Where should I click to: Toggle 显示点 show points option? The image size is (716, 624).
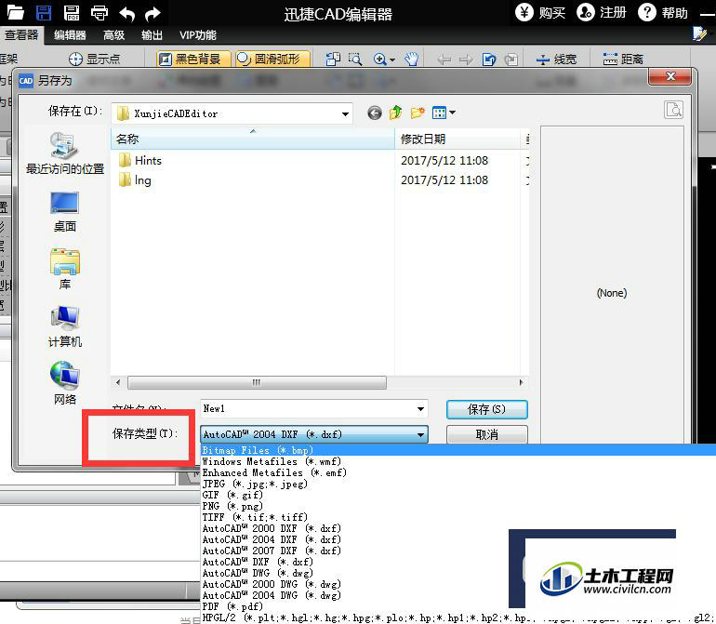95,59
